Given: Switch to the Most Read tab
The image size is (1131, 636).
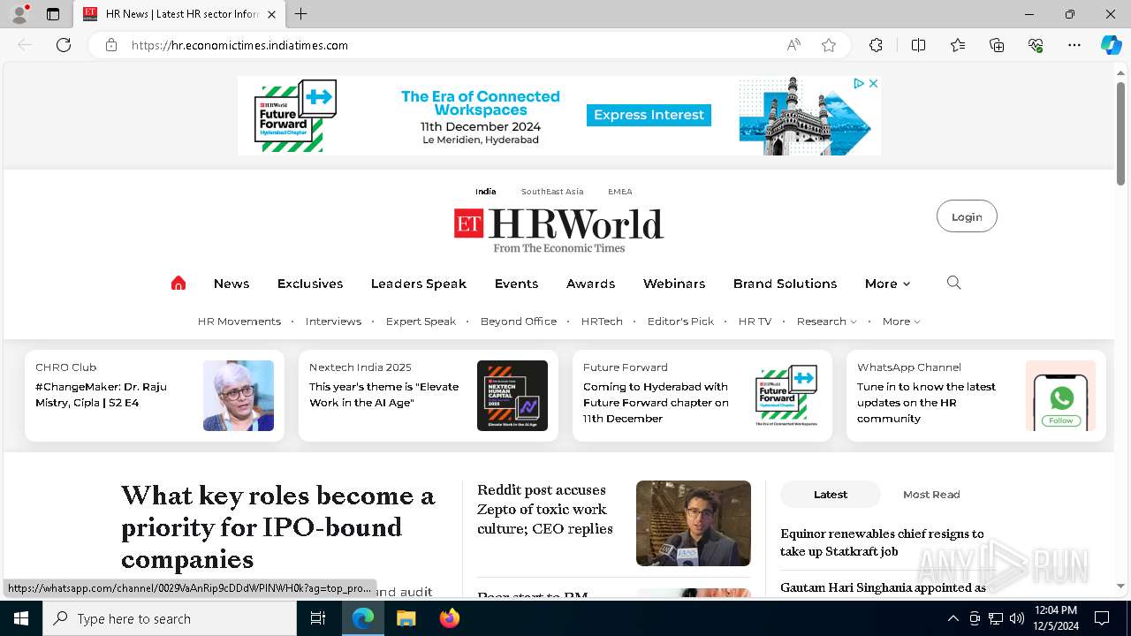Looking at the screenshot, I should point(931,495).
